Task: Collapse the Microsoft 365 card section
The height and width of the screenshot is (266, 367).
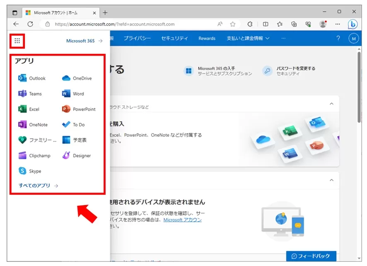Action: (x=331, y=104)
